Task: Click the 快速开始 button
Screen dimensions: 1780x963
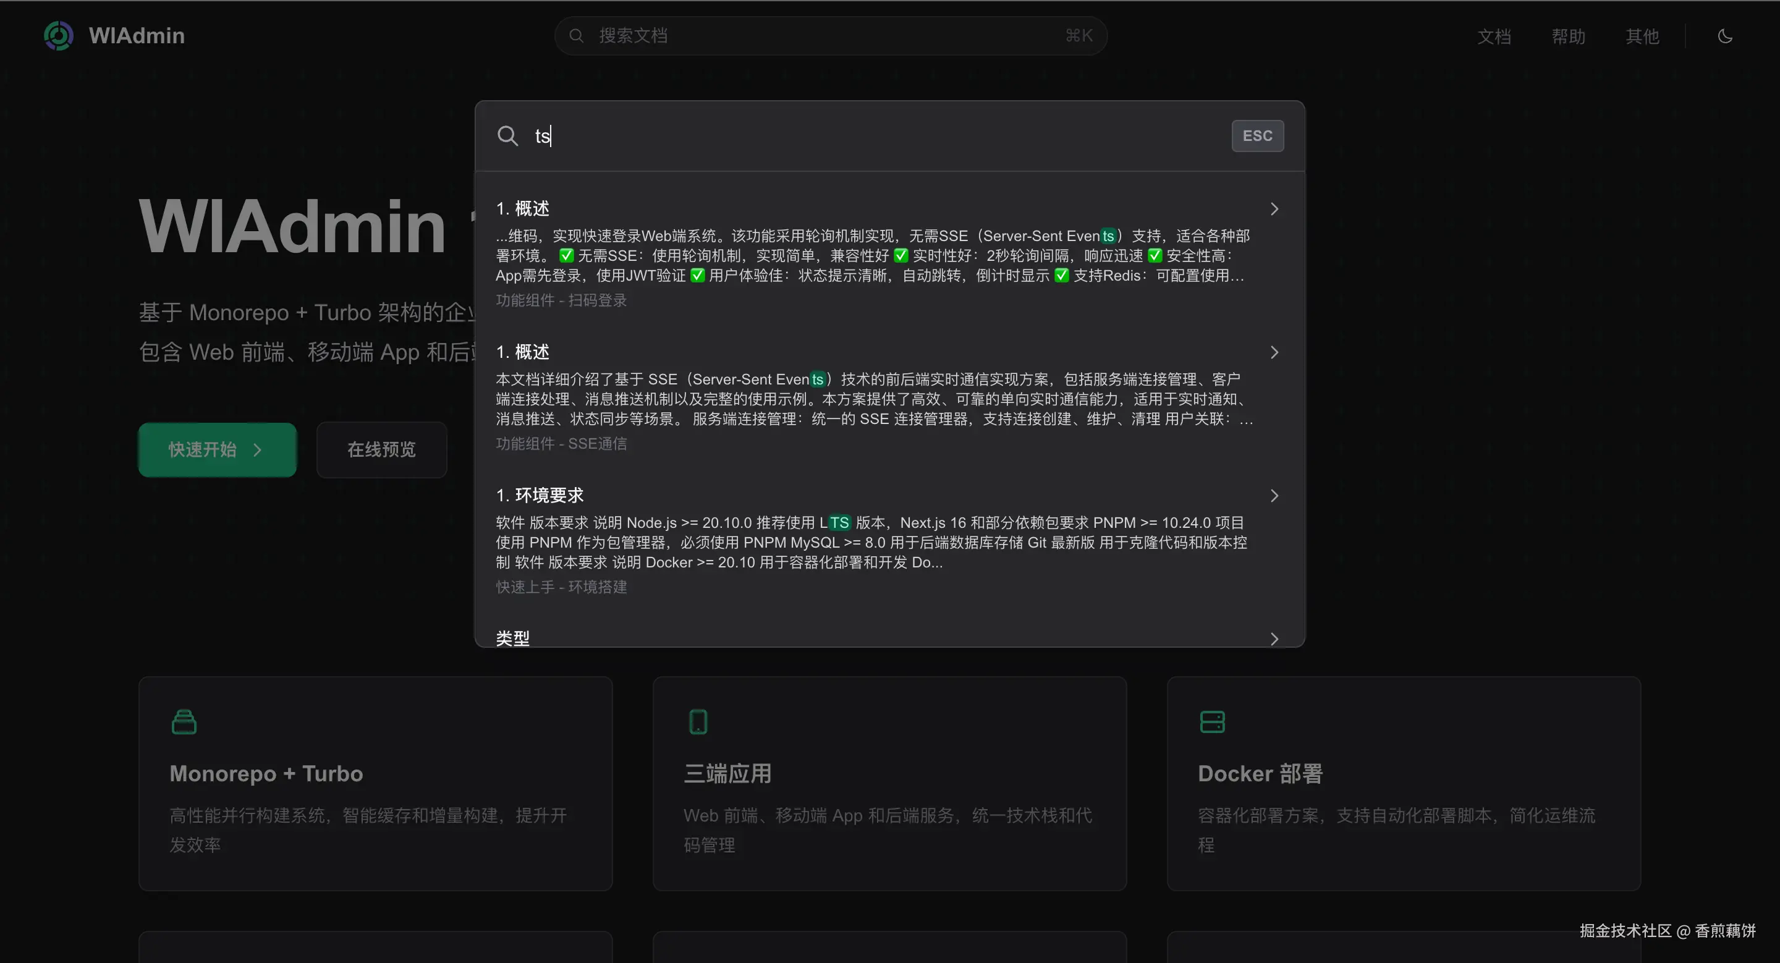Action: [x=217, y=450]
